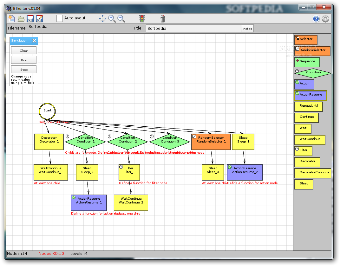Select the Filter palette node
Image resolution: width=340 pixels, height=266 pixels.
coord(303,151)
